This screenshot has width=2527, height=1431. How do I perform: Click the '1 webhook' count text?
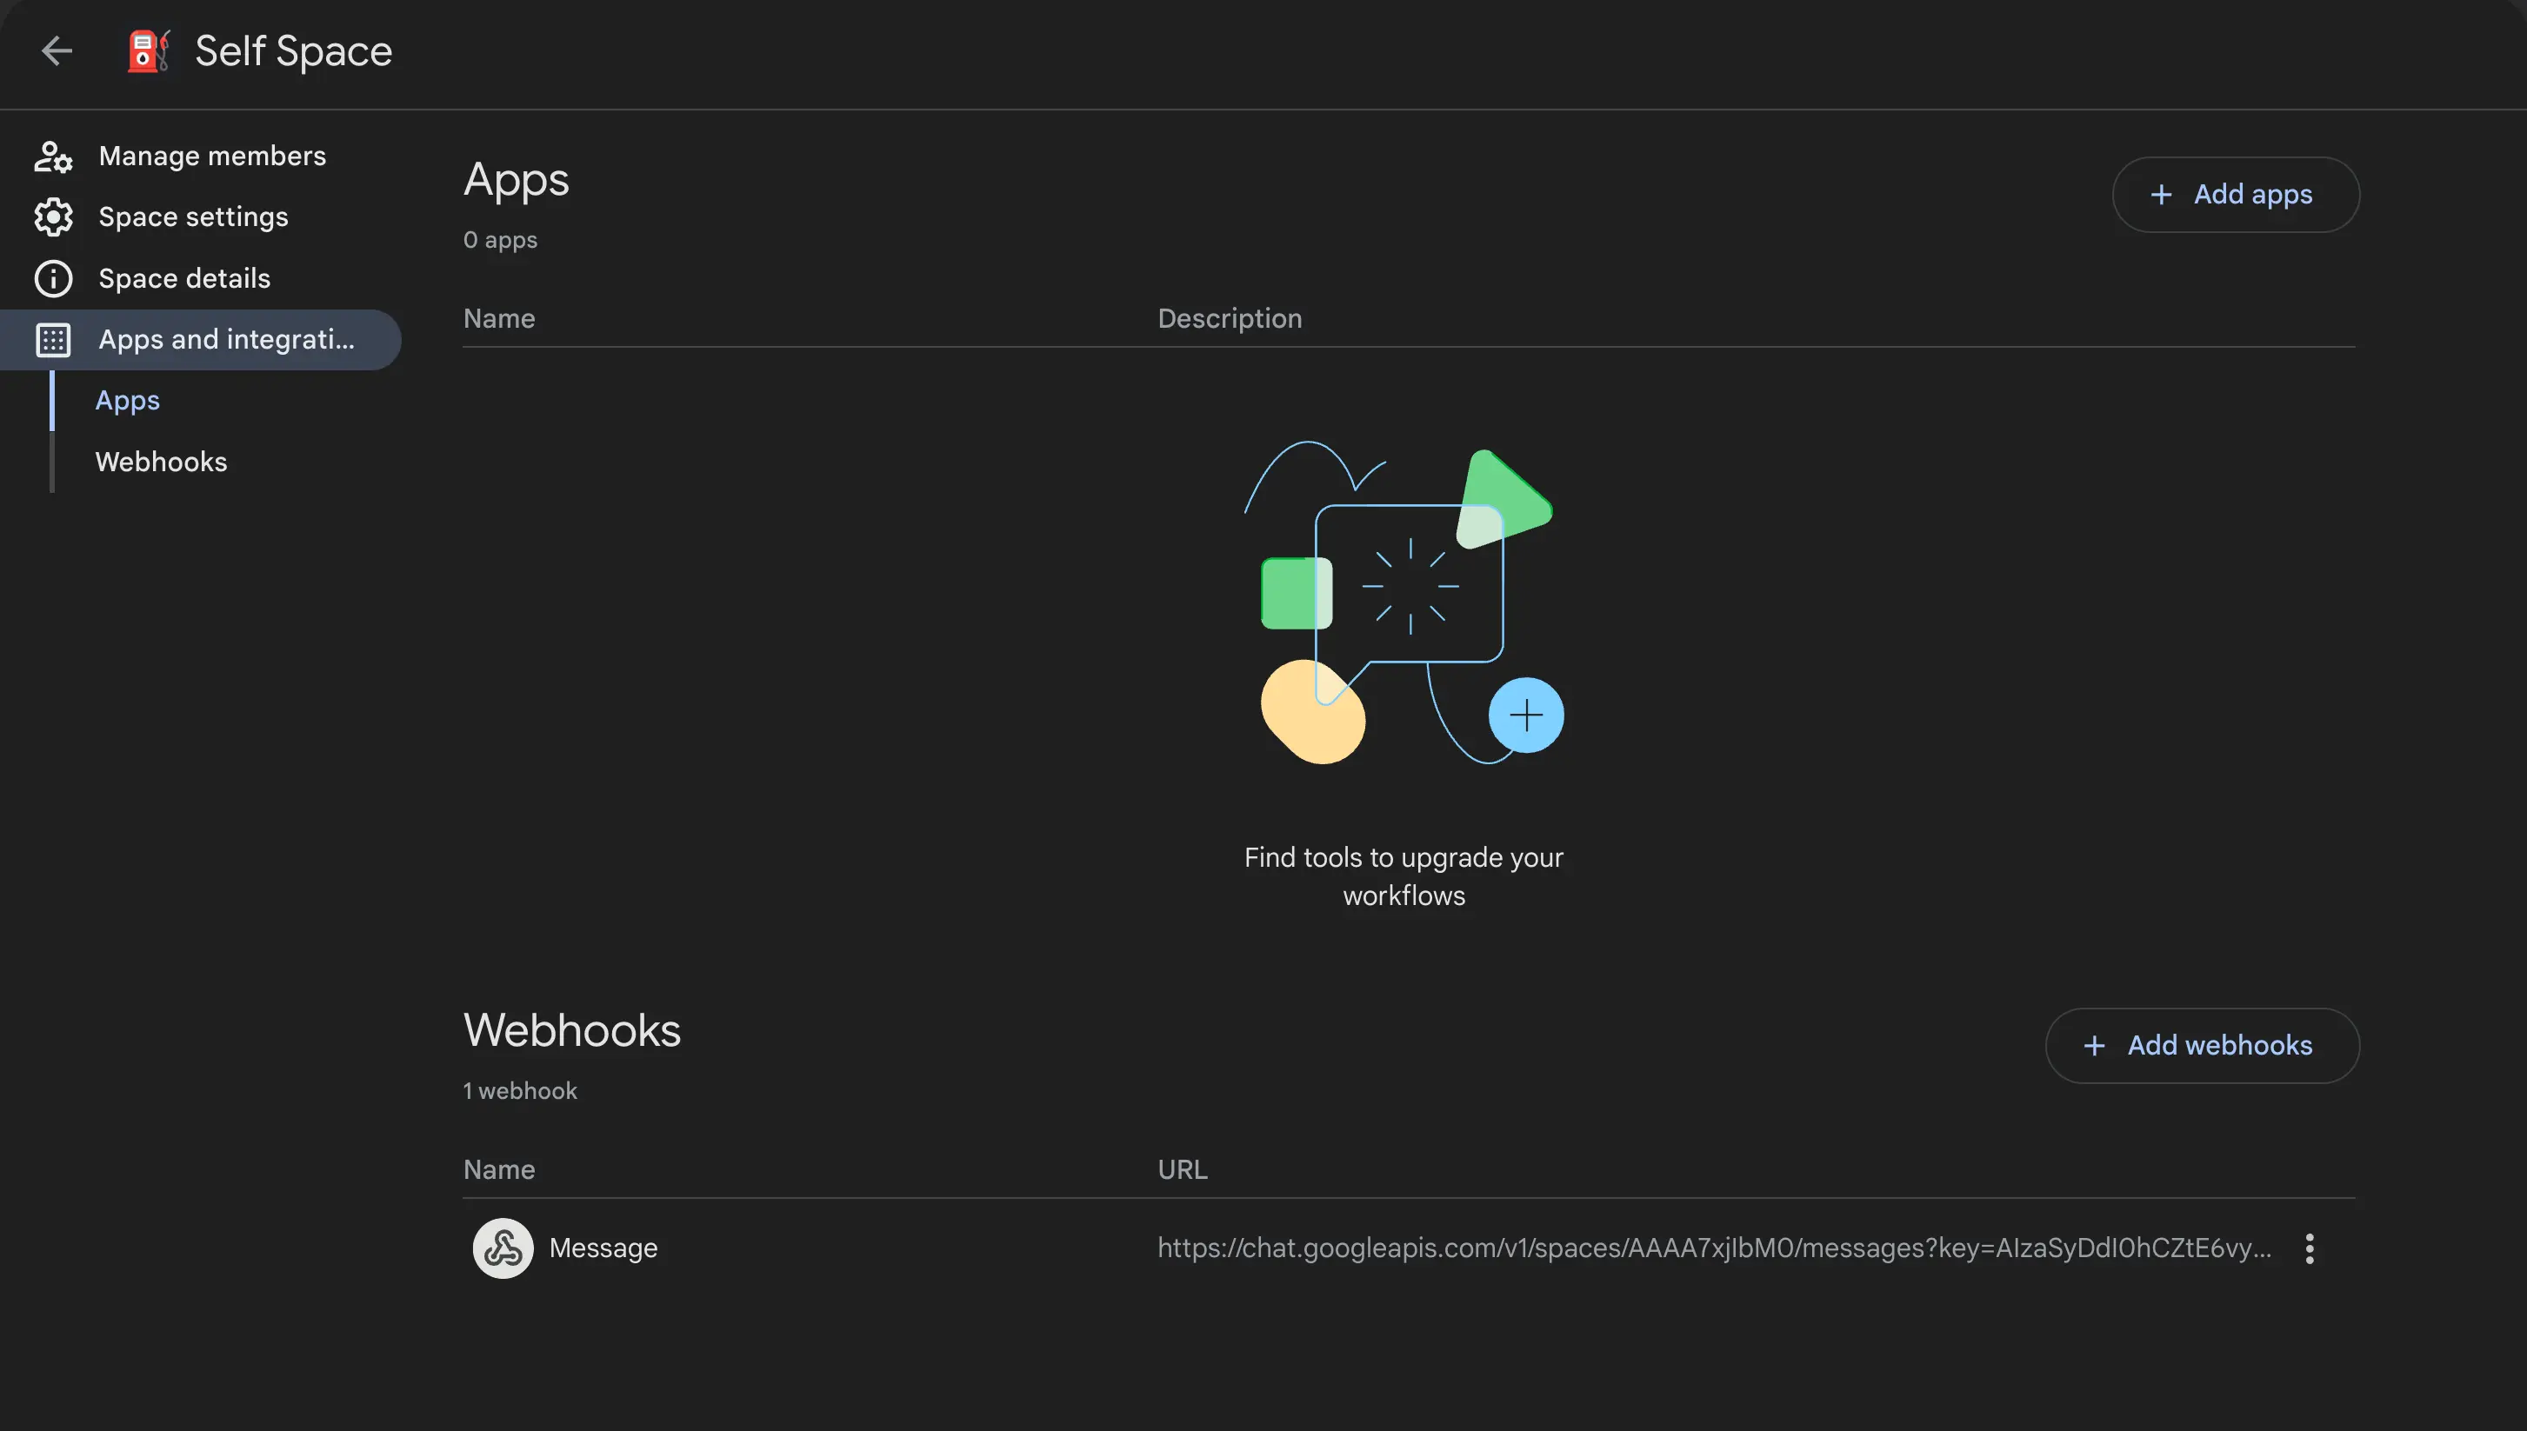coord(520,1091)
